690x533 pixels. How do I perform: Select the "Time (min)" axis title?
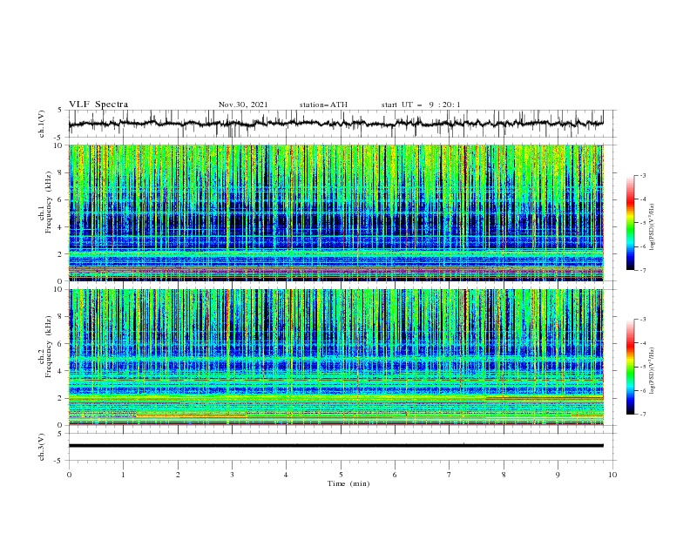tap(348, 483)
